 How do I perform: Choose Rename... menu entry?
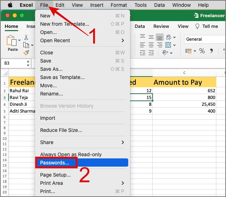tap(83, 94)
